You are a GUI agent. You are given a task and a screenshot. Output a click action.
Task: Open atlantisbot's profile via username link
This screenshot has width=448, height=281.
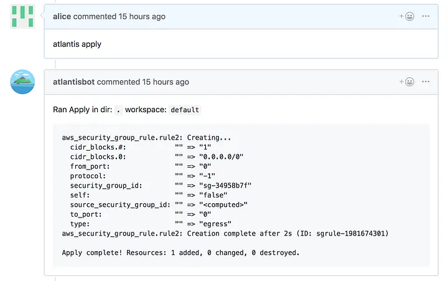(73, 82)
